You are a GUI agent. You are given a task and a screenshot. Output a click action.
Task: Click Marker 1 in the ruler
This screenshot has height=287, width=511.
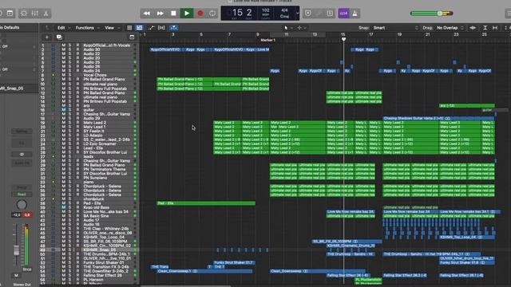[267, 40]
